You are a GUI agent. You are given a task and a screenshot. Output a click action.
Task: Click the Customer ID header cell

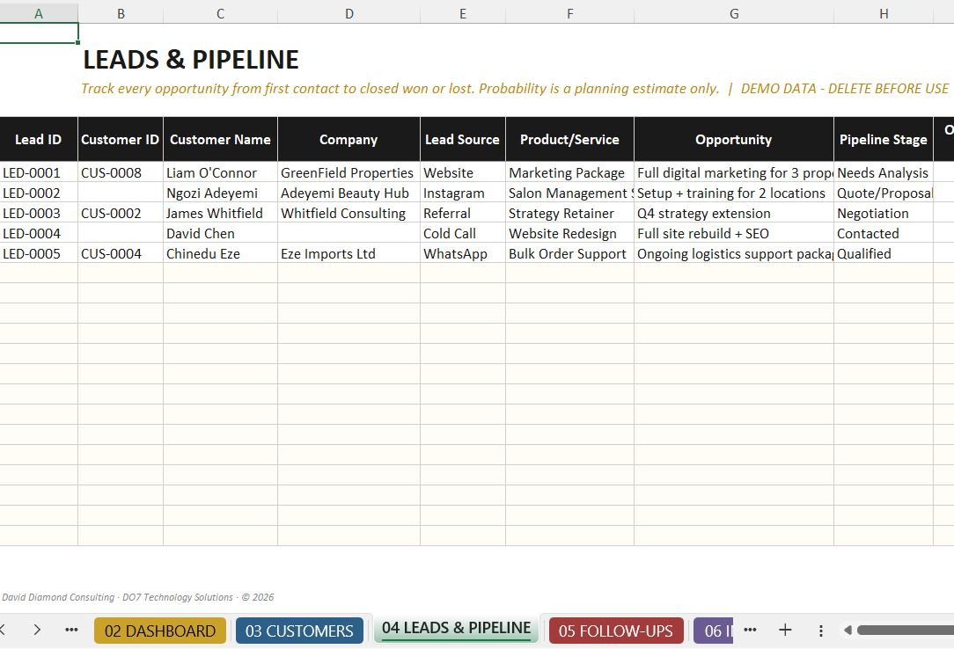pos(121,139)
